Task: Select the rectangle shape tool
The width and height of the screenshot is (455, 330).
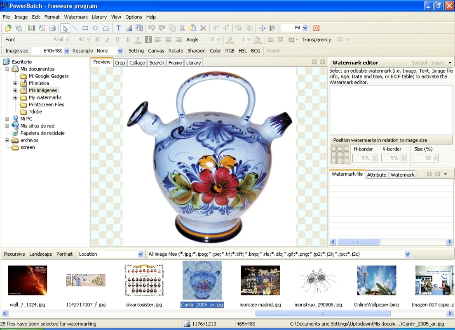Action: click(x=85, y=28)
